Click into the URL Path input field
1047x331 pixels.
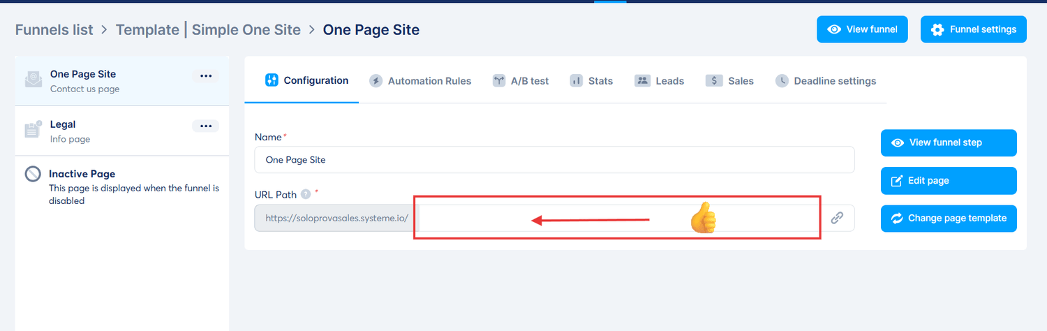[619, 218]
